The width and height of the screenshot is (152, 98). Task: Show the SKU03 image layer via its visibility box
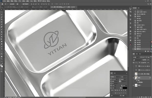(x=133, y=74)
